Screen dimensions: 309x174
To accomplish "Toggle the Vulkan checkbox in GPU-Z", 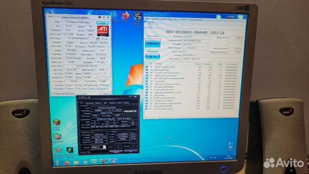I will pos(66,89).
